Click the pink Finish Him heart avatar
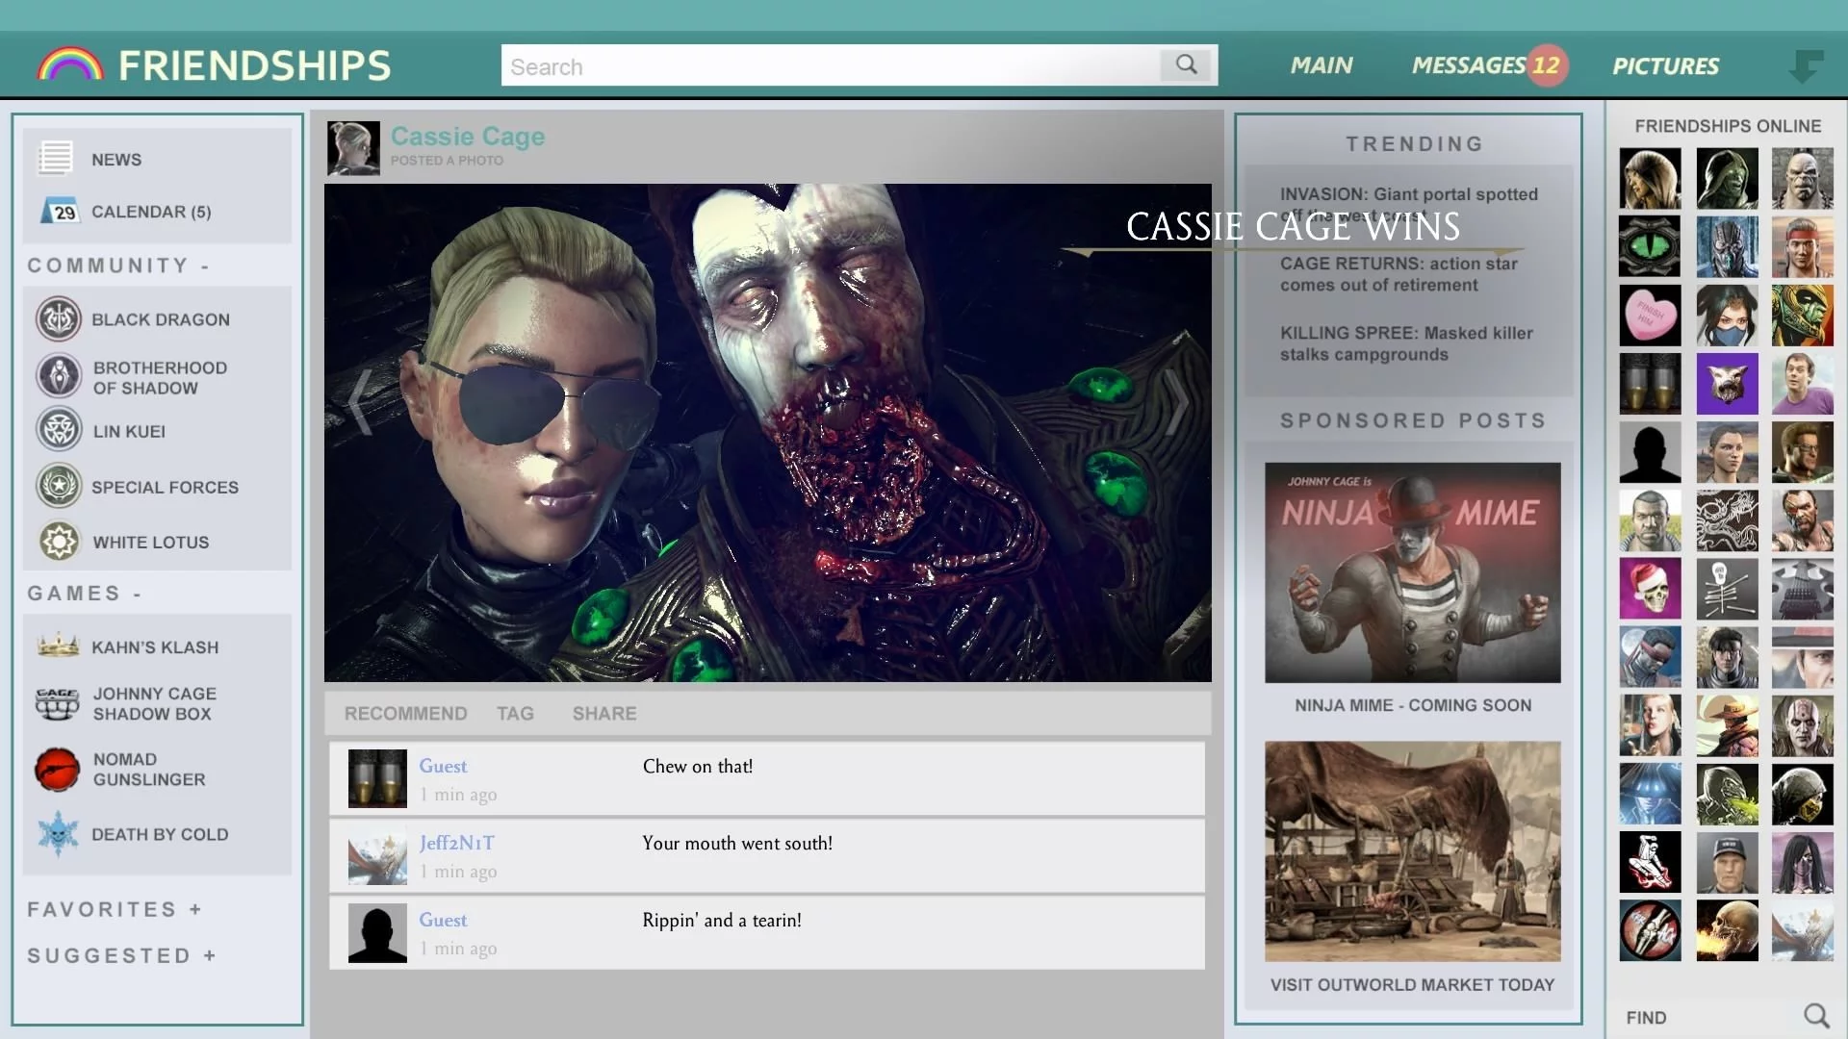The width and height of the screenshot is (1848, 1039). click(1650, 316)
